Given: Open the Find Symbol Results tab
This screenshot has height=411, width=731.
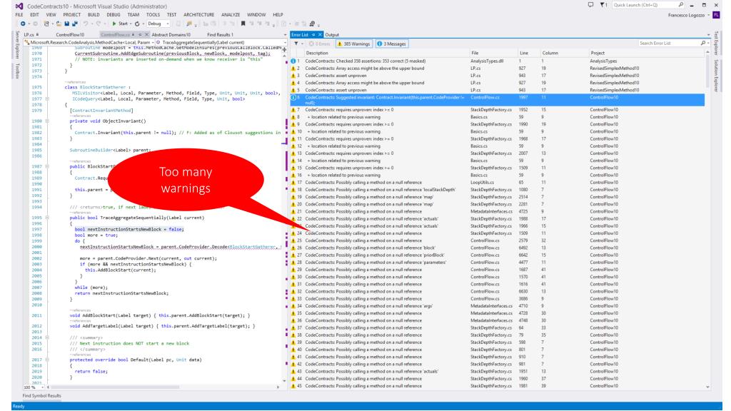Looking at the screenshot, I should (42, 395).
